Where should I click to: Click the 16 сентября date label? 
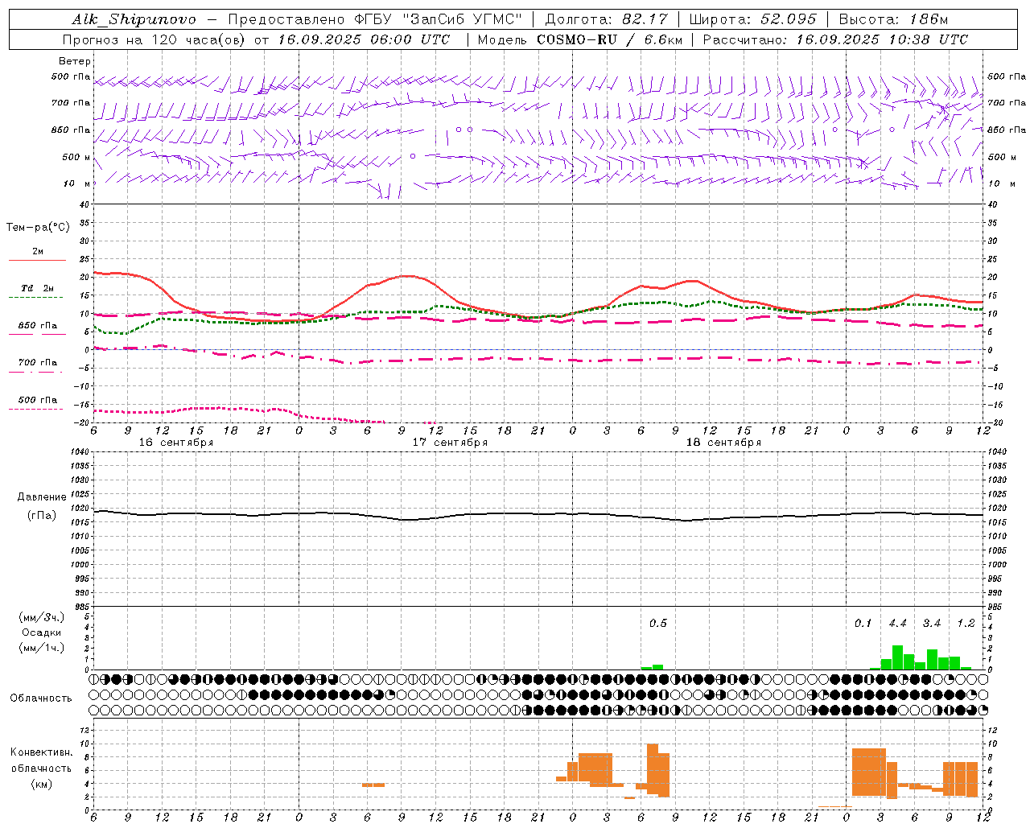[x=175, y=443]
